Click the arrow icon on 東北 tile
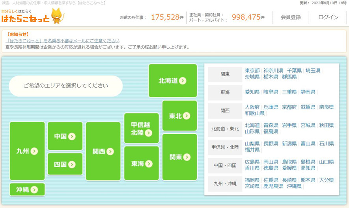 pos(186,116)
